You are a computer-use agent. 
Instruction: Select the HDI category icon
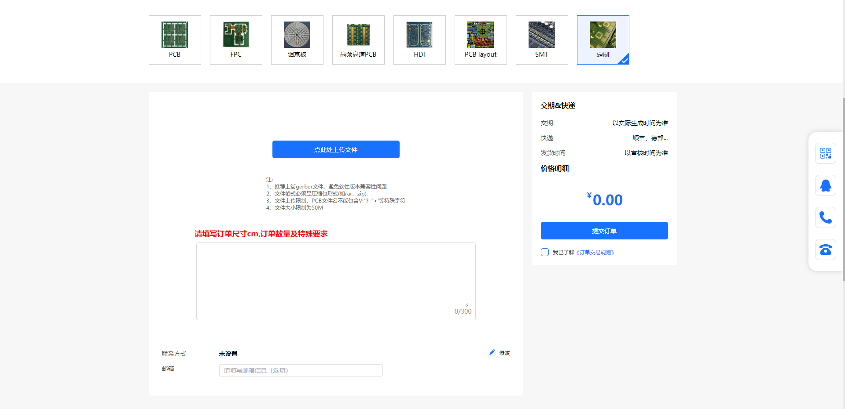(x=419, y=40)
